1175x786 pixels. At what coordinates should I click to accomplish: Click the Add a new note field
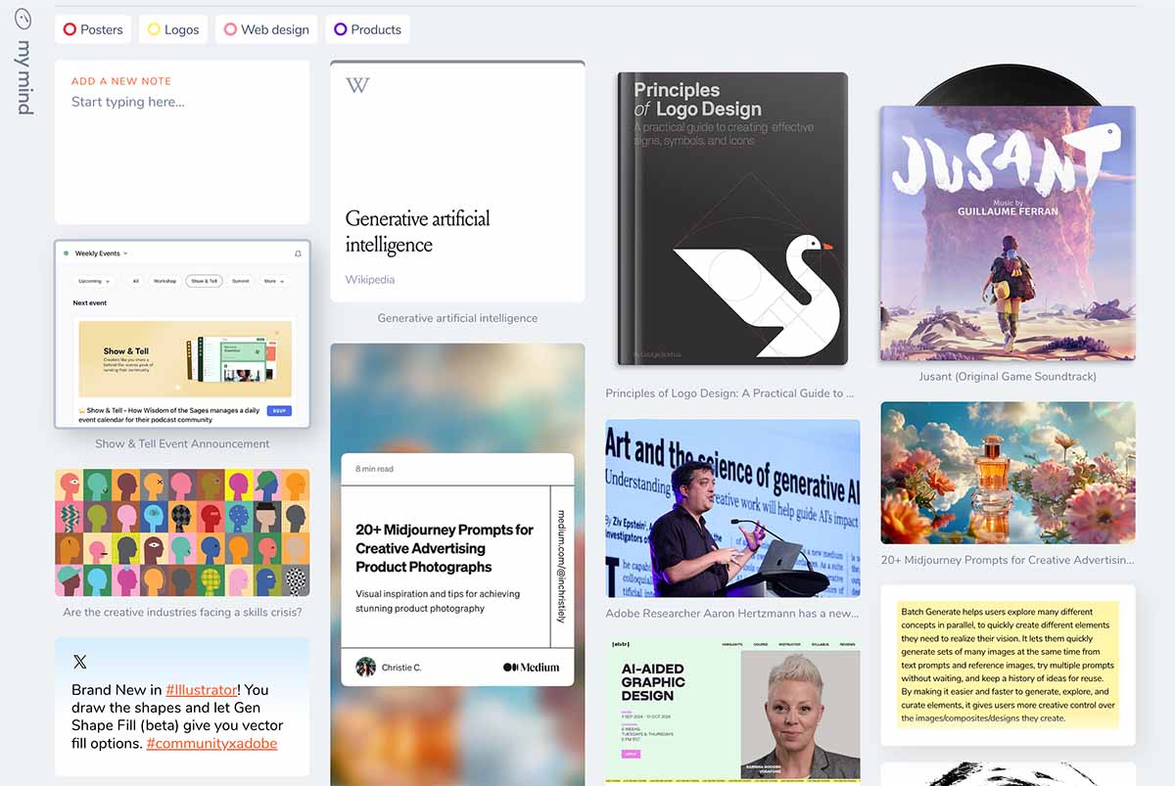click(x=182, y=143)
